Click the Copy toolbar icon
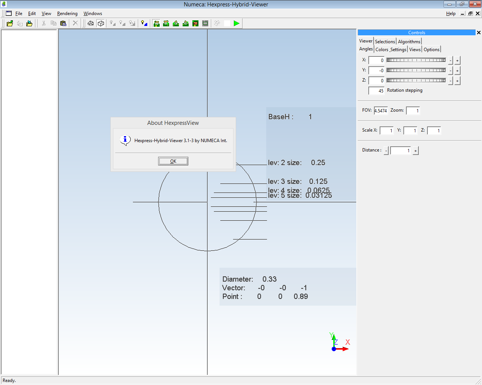 tap(53, 23)
